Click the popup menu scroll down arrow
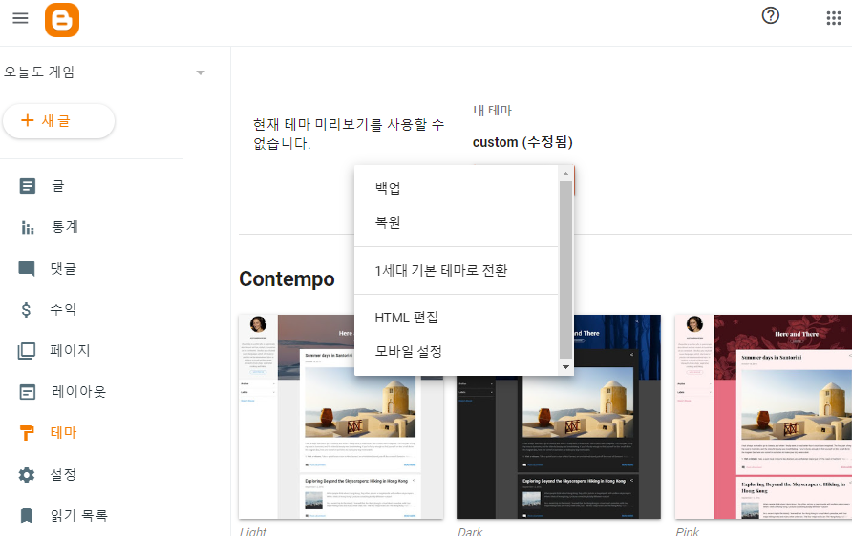852x536 pixels. (x=565, y=367)
